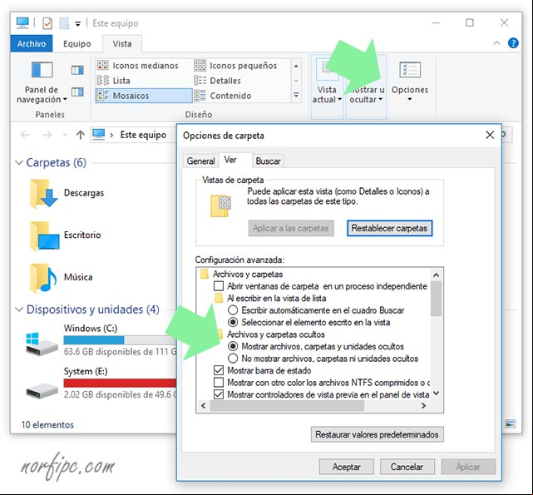Click the Opciones ribbon icon
The height and width of the screenshot is (495, 533).
(x=410, y=70)
